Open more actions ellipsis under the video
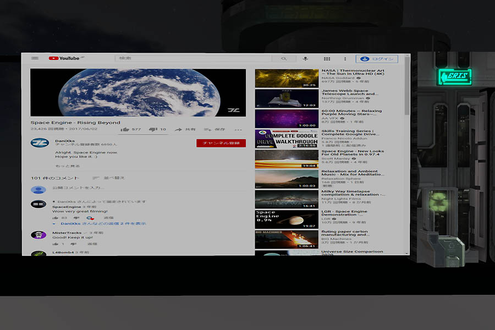 click(238, 130)
